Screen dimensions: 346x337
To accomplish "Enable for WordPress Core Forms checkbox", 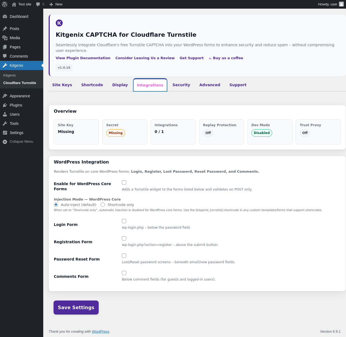I will tap(124, 182).
